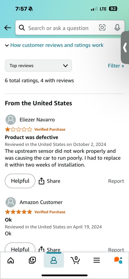Open the video Inspire tab icon
Image resolution: width=129 pixels, height=279 pixels.
(32, 260)
